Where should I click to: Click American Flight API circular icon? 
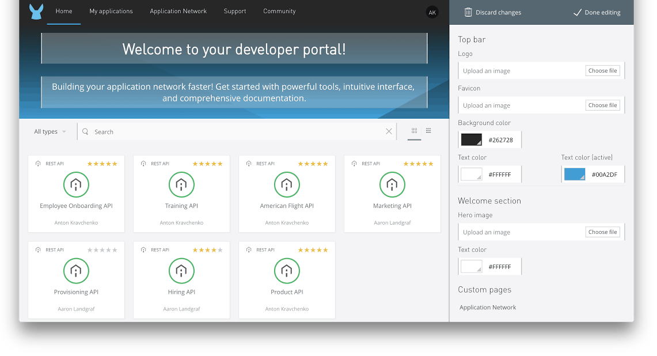coord(287,184)
